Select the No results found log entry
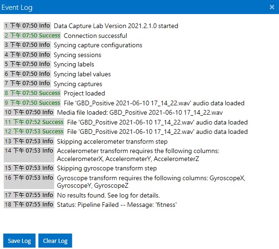The height and width of the screenshot is (249, 279). [x=82, y=195]
